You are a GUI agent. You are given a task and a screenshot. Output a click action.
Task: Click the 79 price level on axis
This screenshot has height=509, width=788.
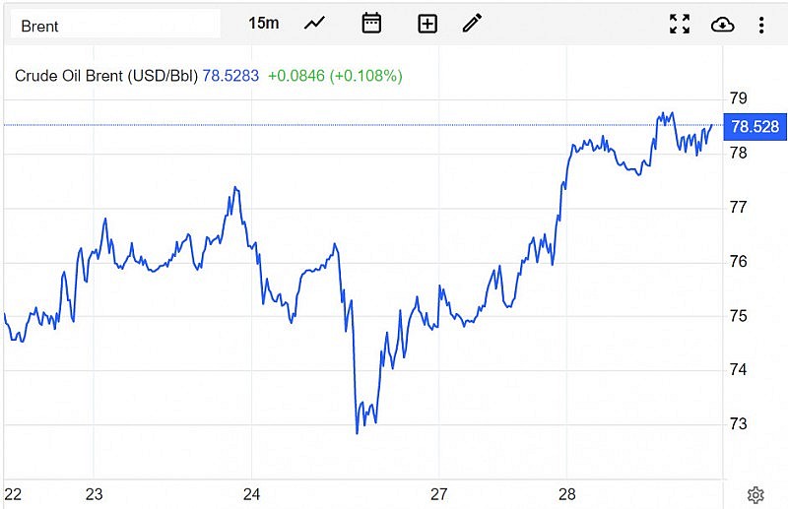click(x=738, y=98)
